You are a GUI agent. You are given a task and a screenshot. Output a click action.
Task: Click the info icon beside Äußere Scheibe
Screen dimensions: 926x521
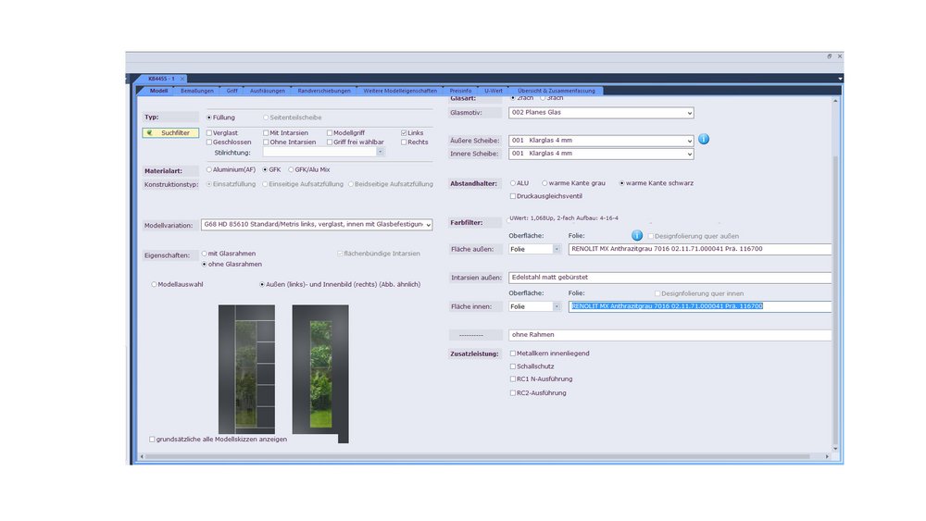click(x=704, y=139)
